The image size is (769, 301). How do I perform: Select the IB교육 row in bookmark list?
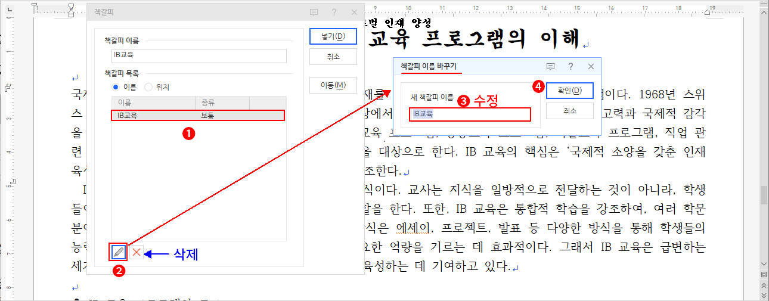coord(198,116)
